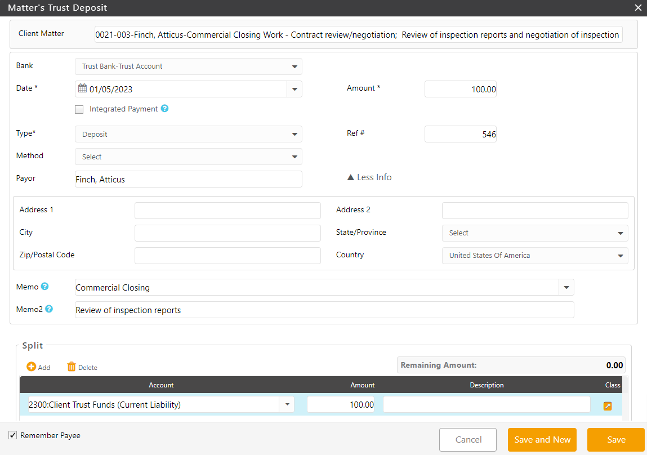The width and height of the screenshot is (647, 455).
Task: Click the Memo2 help question icon
Action: 49,309
